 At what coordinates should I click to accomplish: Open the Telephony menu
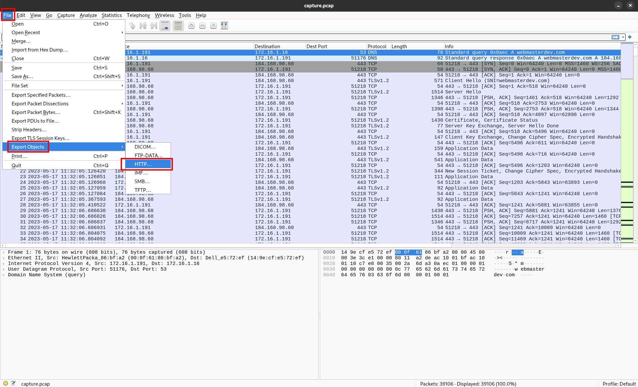(x=138, y=15)
